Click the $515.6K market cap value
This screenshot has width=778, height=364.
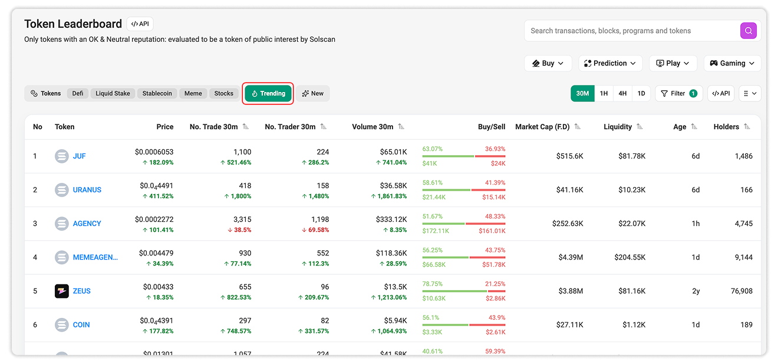pos(570,156)
